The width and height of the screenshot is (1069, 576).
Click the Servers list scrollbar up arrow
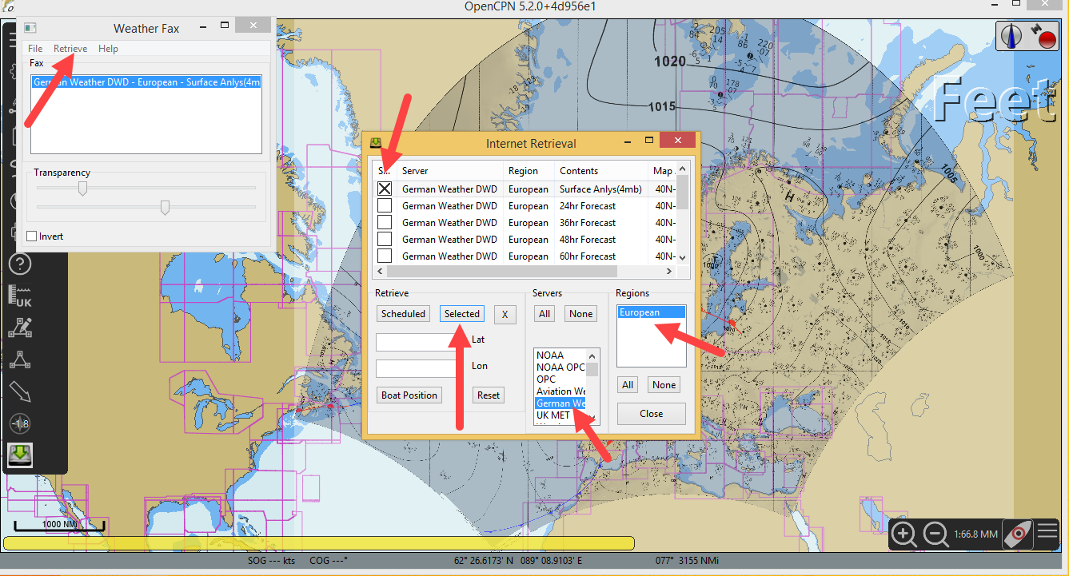pos(592,356)
